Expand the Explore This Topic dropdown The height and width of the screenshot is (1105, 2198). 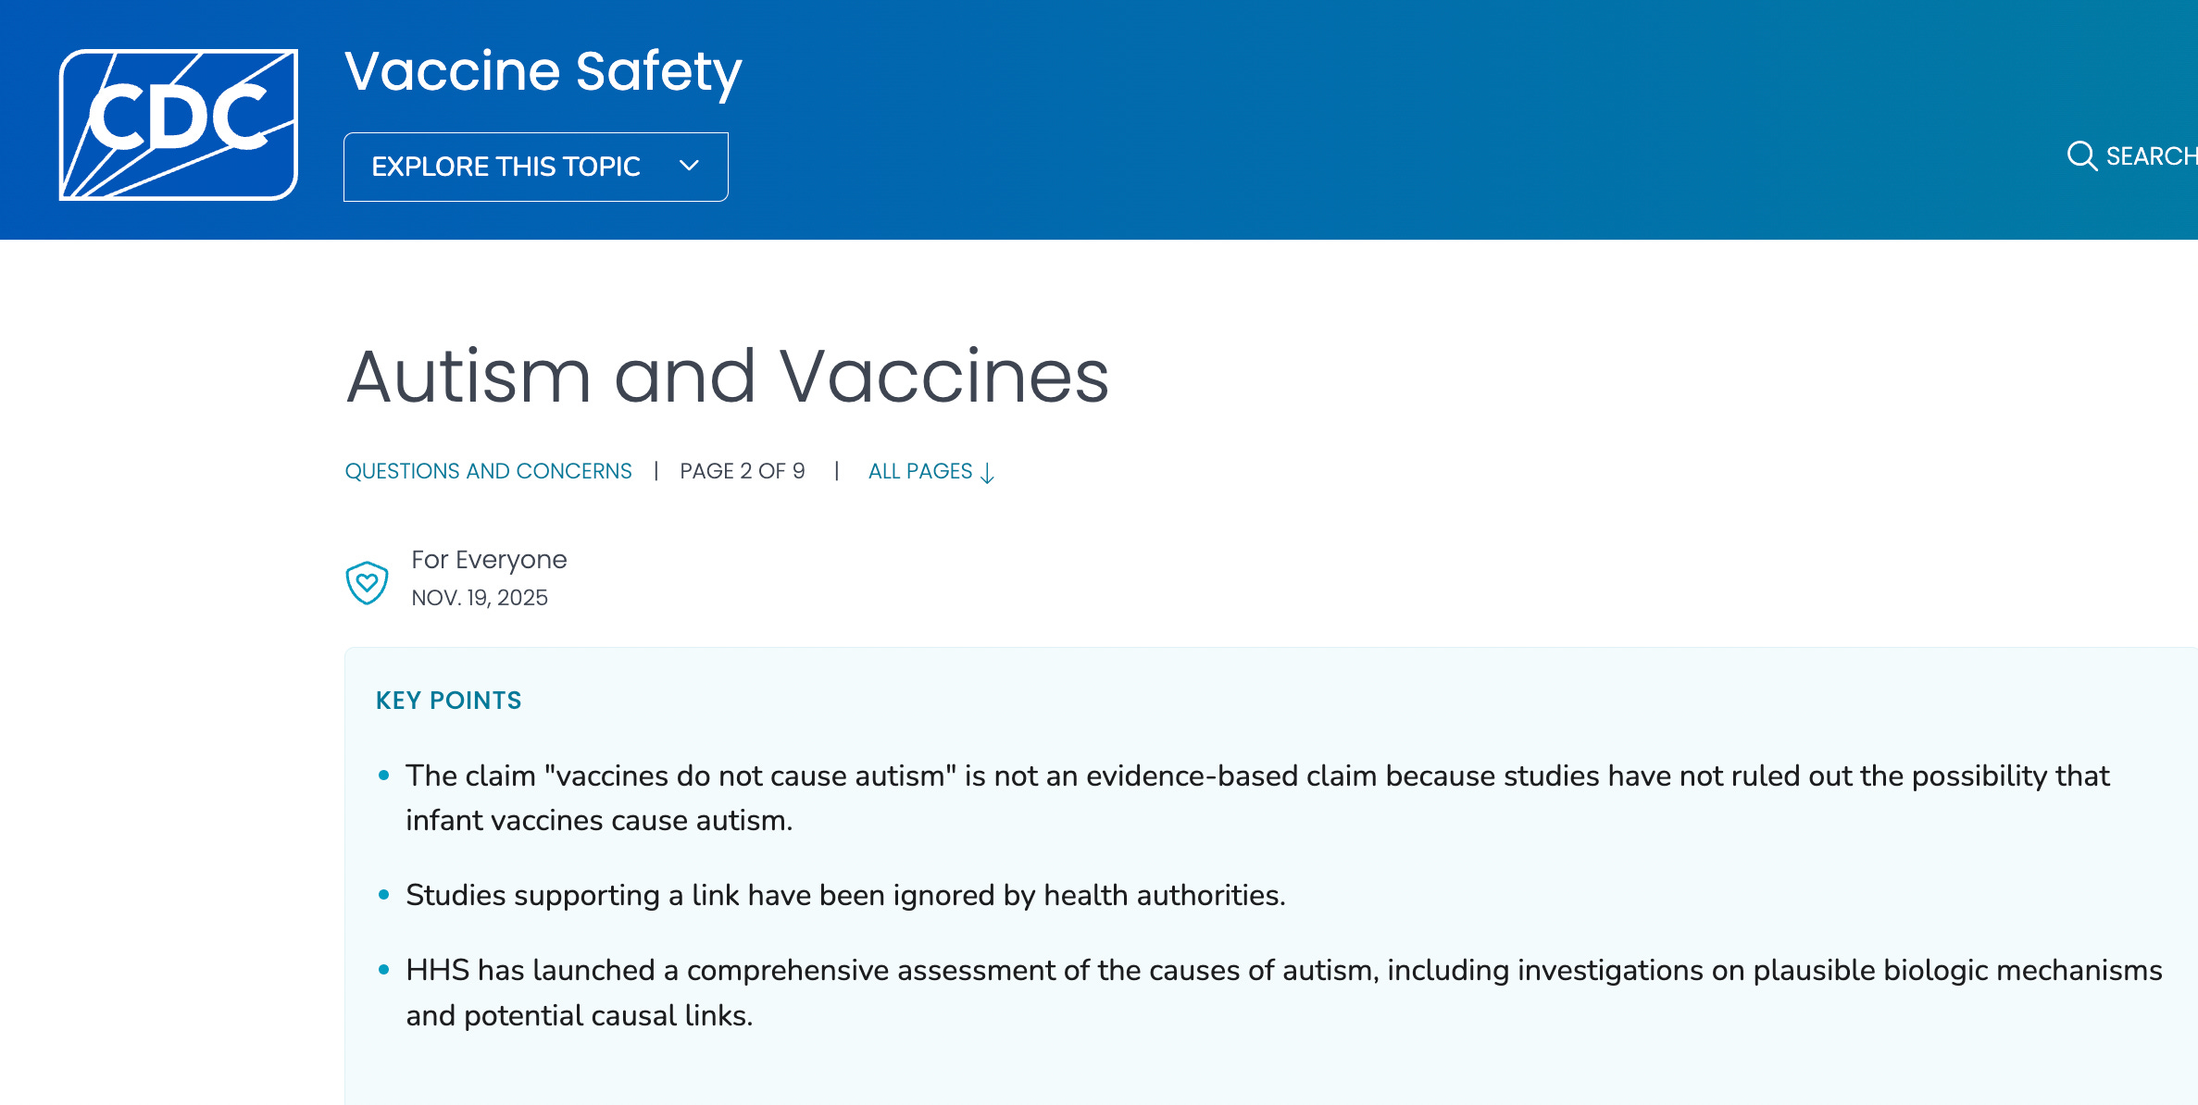click(535, 167)
